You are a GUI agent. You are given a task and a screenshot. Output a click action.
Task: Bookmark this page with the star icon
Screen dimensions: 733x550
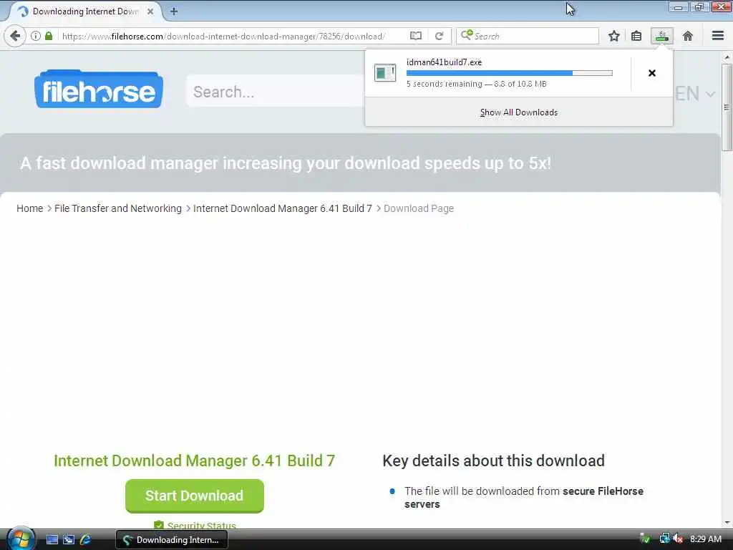(x=613, y=36)
